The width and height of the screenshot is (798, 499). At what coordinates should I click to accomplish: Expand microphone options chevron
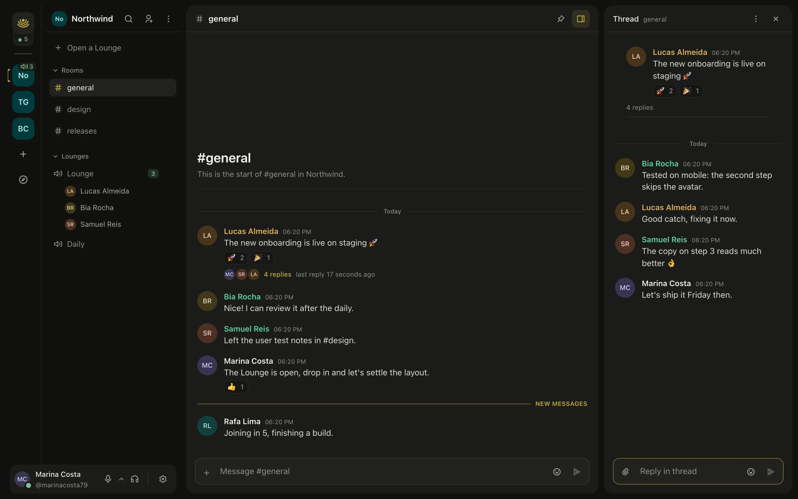click(x=121, y=479)
